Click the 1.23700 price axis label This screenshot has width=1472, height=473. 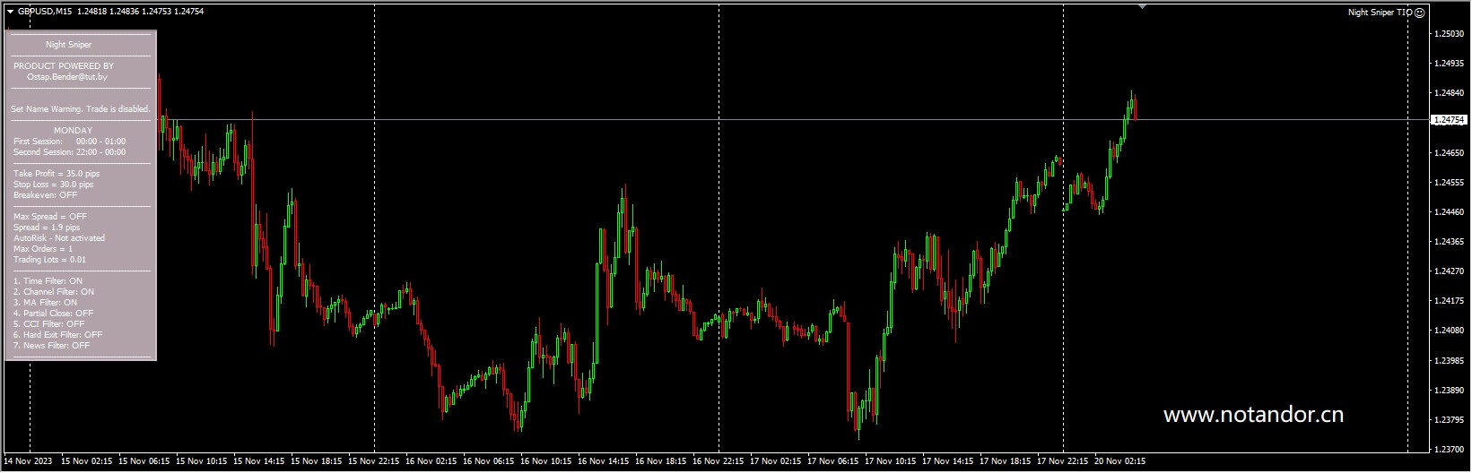[x=1450, y=450]
